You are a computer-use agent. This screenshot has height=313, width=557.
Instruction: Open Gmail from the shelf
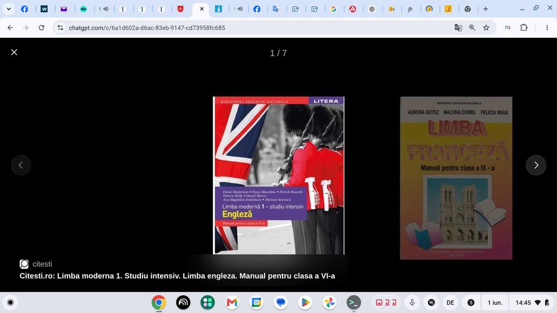coord(232,302)
